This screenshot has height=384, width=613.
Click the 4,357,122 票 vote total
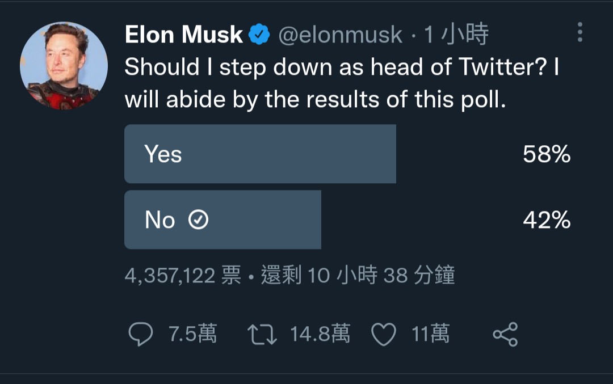coord(183,276)
